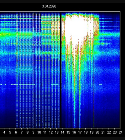Click hour 15 on the time axis
125x140 pixels.
(x=68, y=132)
